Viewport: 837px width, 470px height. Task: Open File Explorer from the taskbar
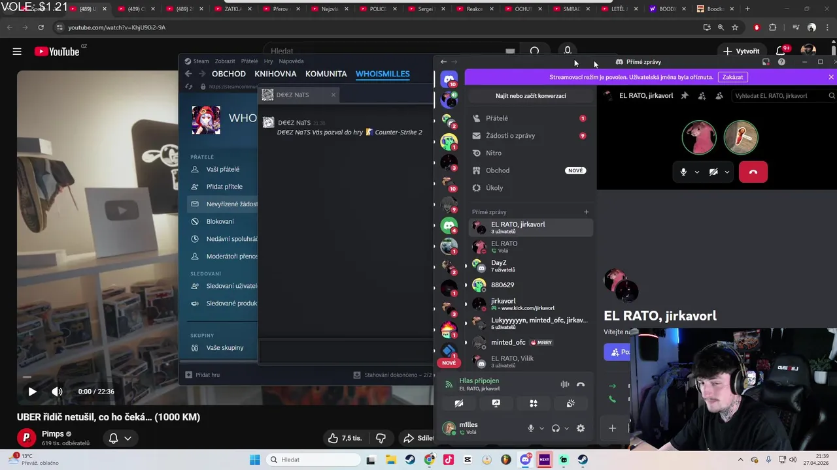point(390,460)
